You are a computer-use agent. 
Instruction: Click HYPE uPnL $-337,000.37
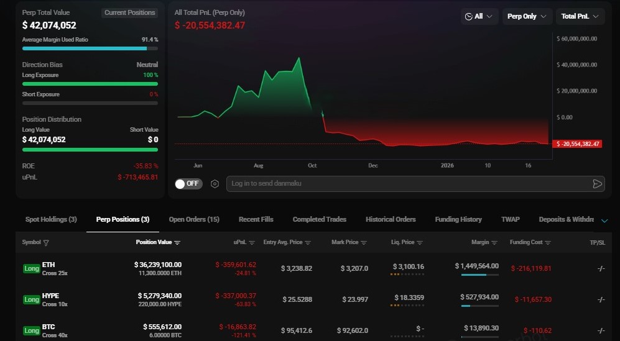236,296
